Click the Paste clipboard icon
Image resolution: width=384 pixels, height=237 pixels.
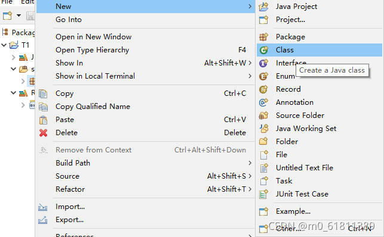tap(43, 120)
